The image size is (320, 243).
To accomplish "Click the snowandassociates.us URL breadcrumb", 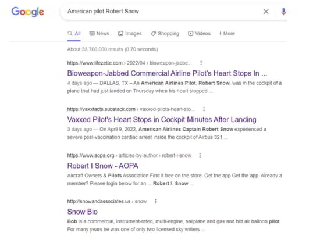I will [x=107, y=201].
